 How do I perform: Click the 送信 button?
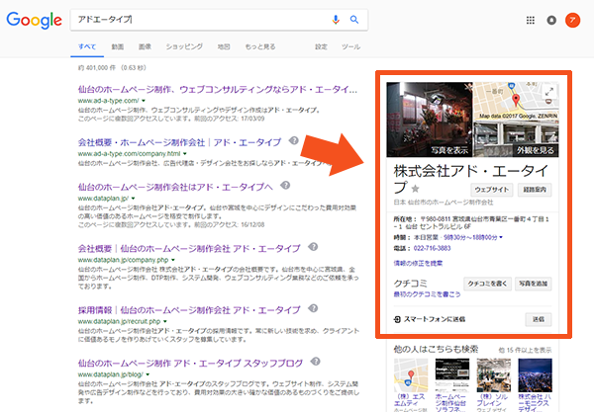click(x=539, y=319)
